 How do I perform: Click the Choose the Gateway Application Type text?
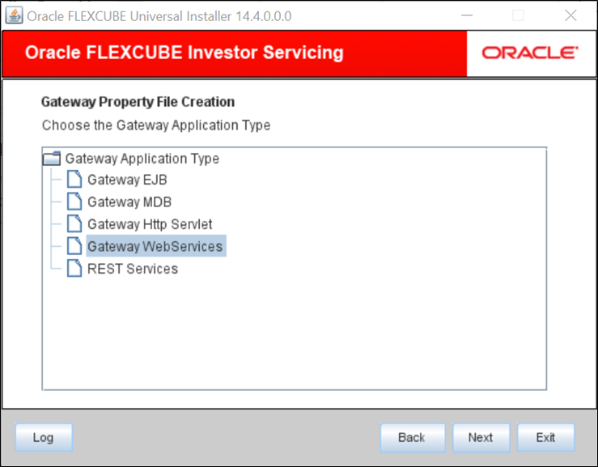point(156,125)
